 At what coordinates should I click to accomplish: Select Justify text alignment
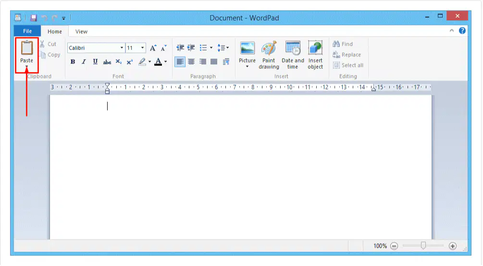point(214,62)
